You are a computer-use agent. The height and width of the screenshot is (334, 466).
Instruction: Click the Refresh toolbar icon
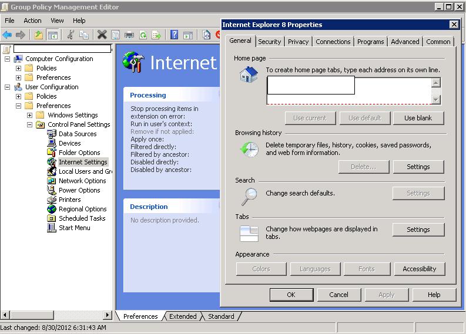[x=143, y=35]
